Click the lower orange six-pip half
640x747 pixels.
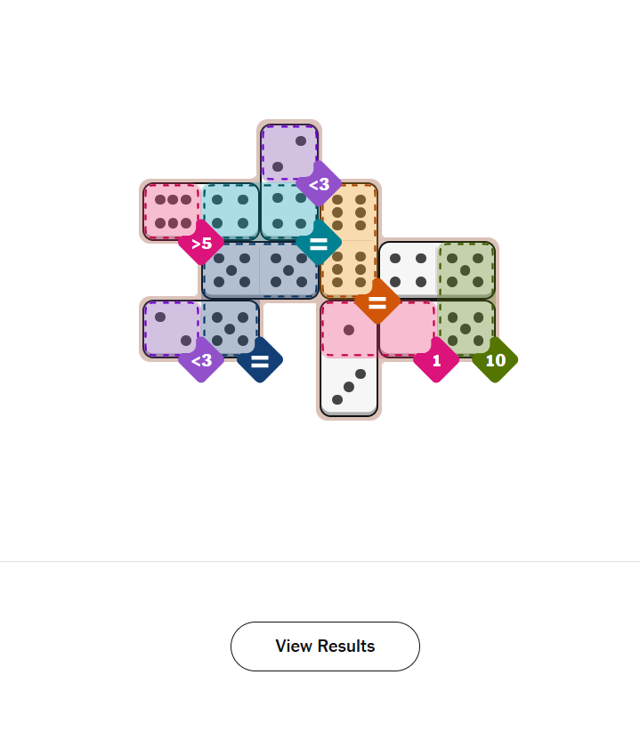click(349, 269)
